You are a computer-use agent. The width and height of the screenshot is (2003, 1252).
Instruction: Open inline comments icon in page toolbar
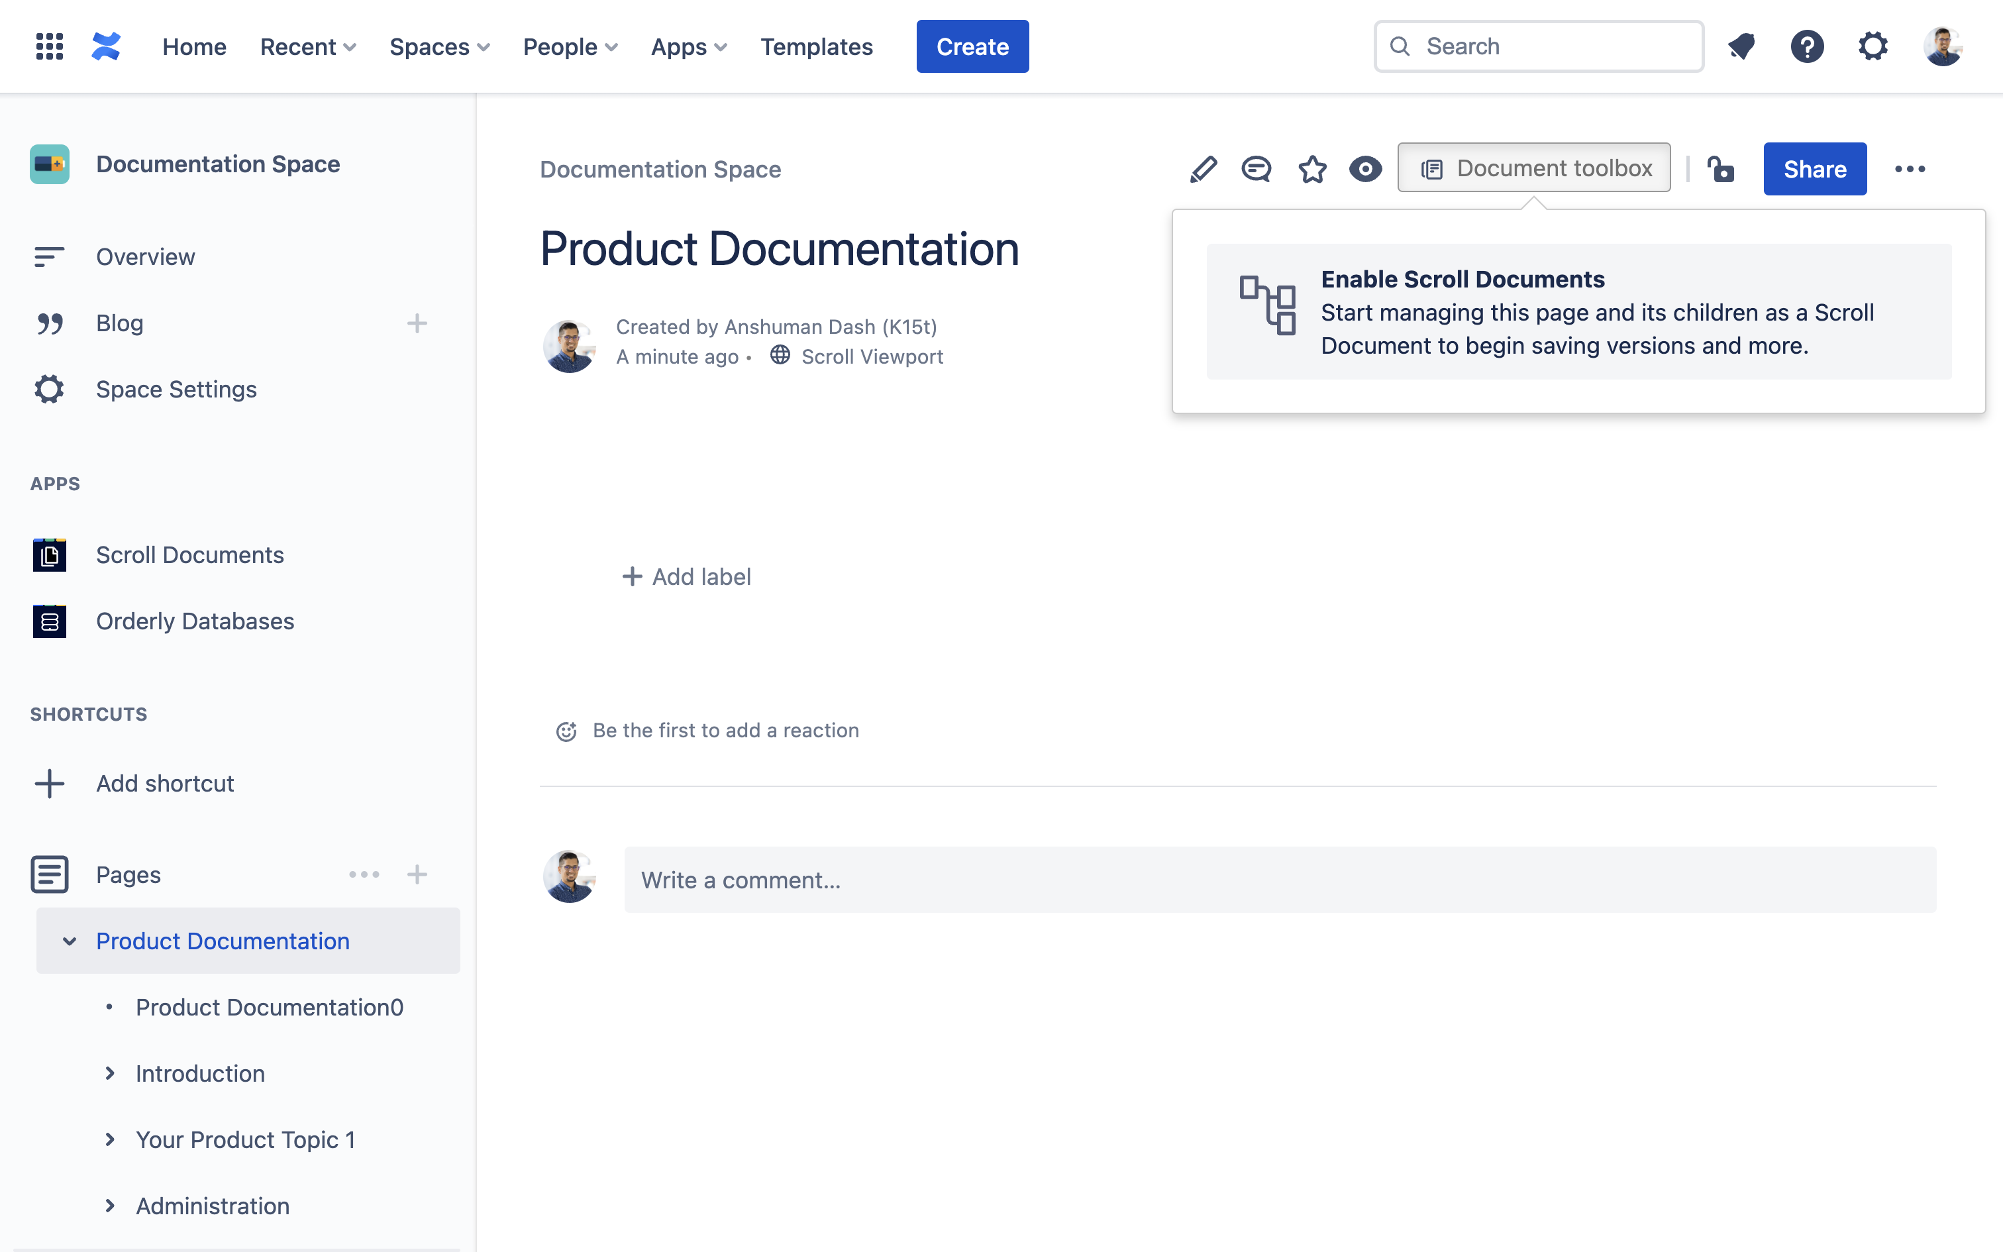(x=1256, y=169)
